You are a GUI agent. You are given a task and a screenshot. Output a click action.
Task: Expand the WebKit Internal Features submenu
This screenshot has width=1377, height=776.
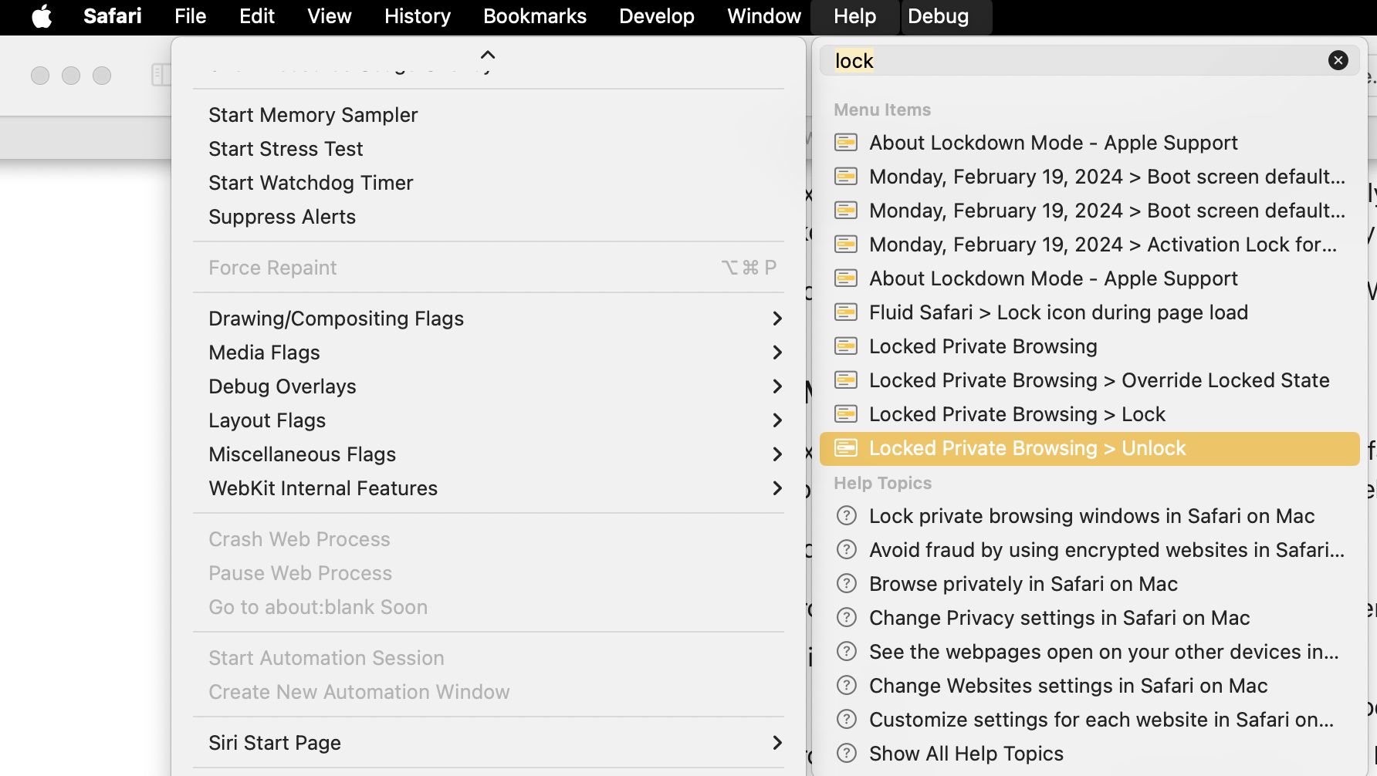[x=776, y=488]
